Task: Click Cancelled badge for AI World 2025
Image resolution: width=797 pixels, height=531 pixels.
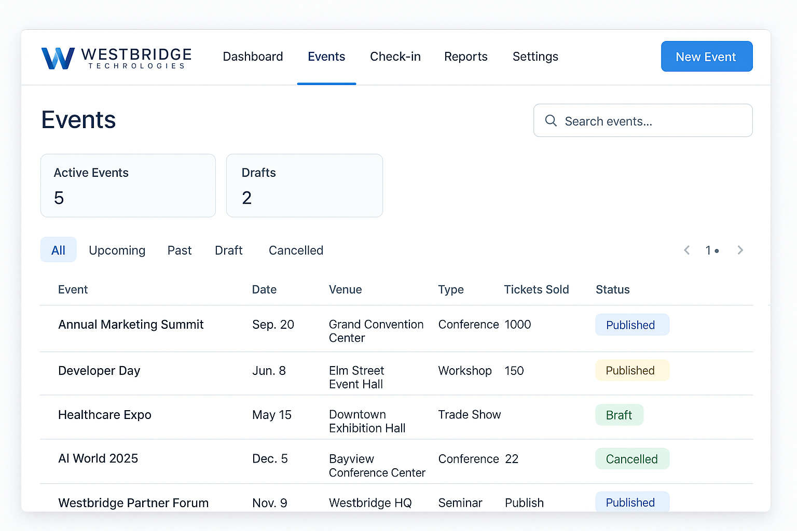Action: [632, 459]
